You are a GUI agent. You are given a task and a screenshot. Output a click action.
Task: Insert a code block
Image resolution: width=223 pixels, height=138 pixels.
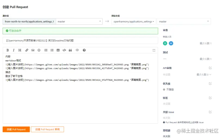coord(64,50)
